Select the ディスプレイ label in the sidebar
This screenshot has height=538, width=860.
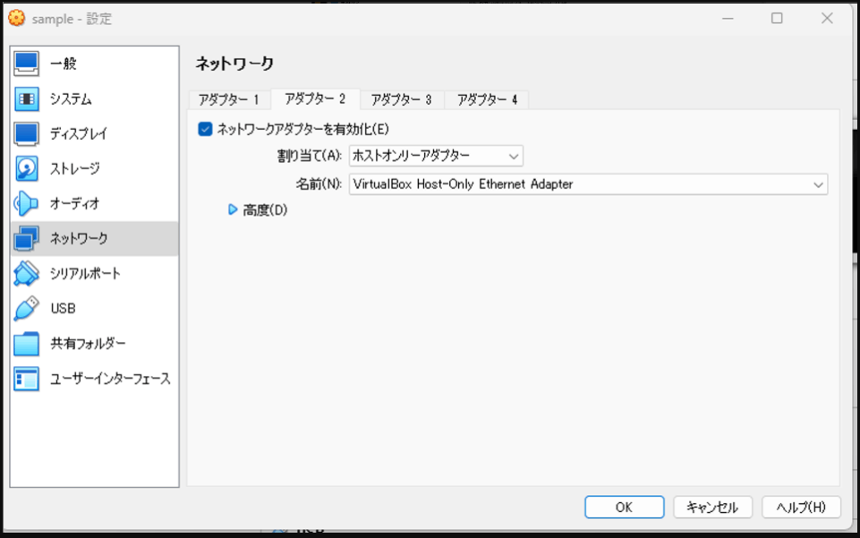coord(79,133)
